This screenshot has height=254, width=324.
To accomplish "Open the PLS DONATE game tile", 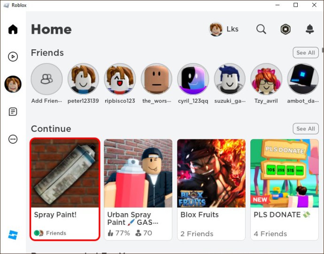I will pos(285,190).
